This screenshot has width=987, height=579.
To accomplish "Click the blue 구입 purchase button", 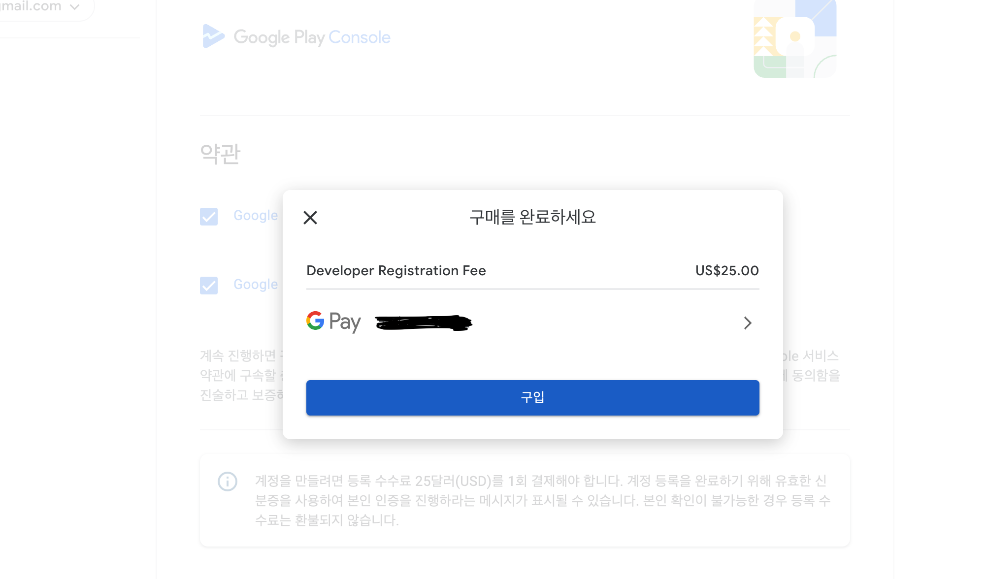I will [x=532, y=397].
